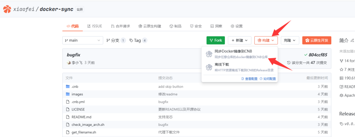Image resolution: width=355 pixels, height=137 pixels.
Task: Click the check_image_arch.sh file icon
Action: click(67, 125)
